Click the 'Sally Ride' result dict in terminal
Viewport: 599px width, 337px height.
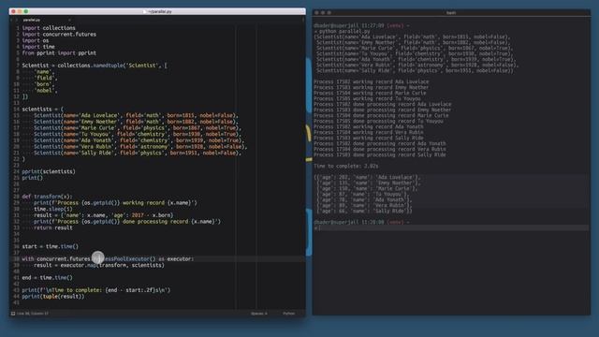click(x=364, y=211)
